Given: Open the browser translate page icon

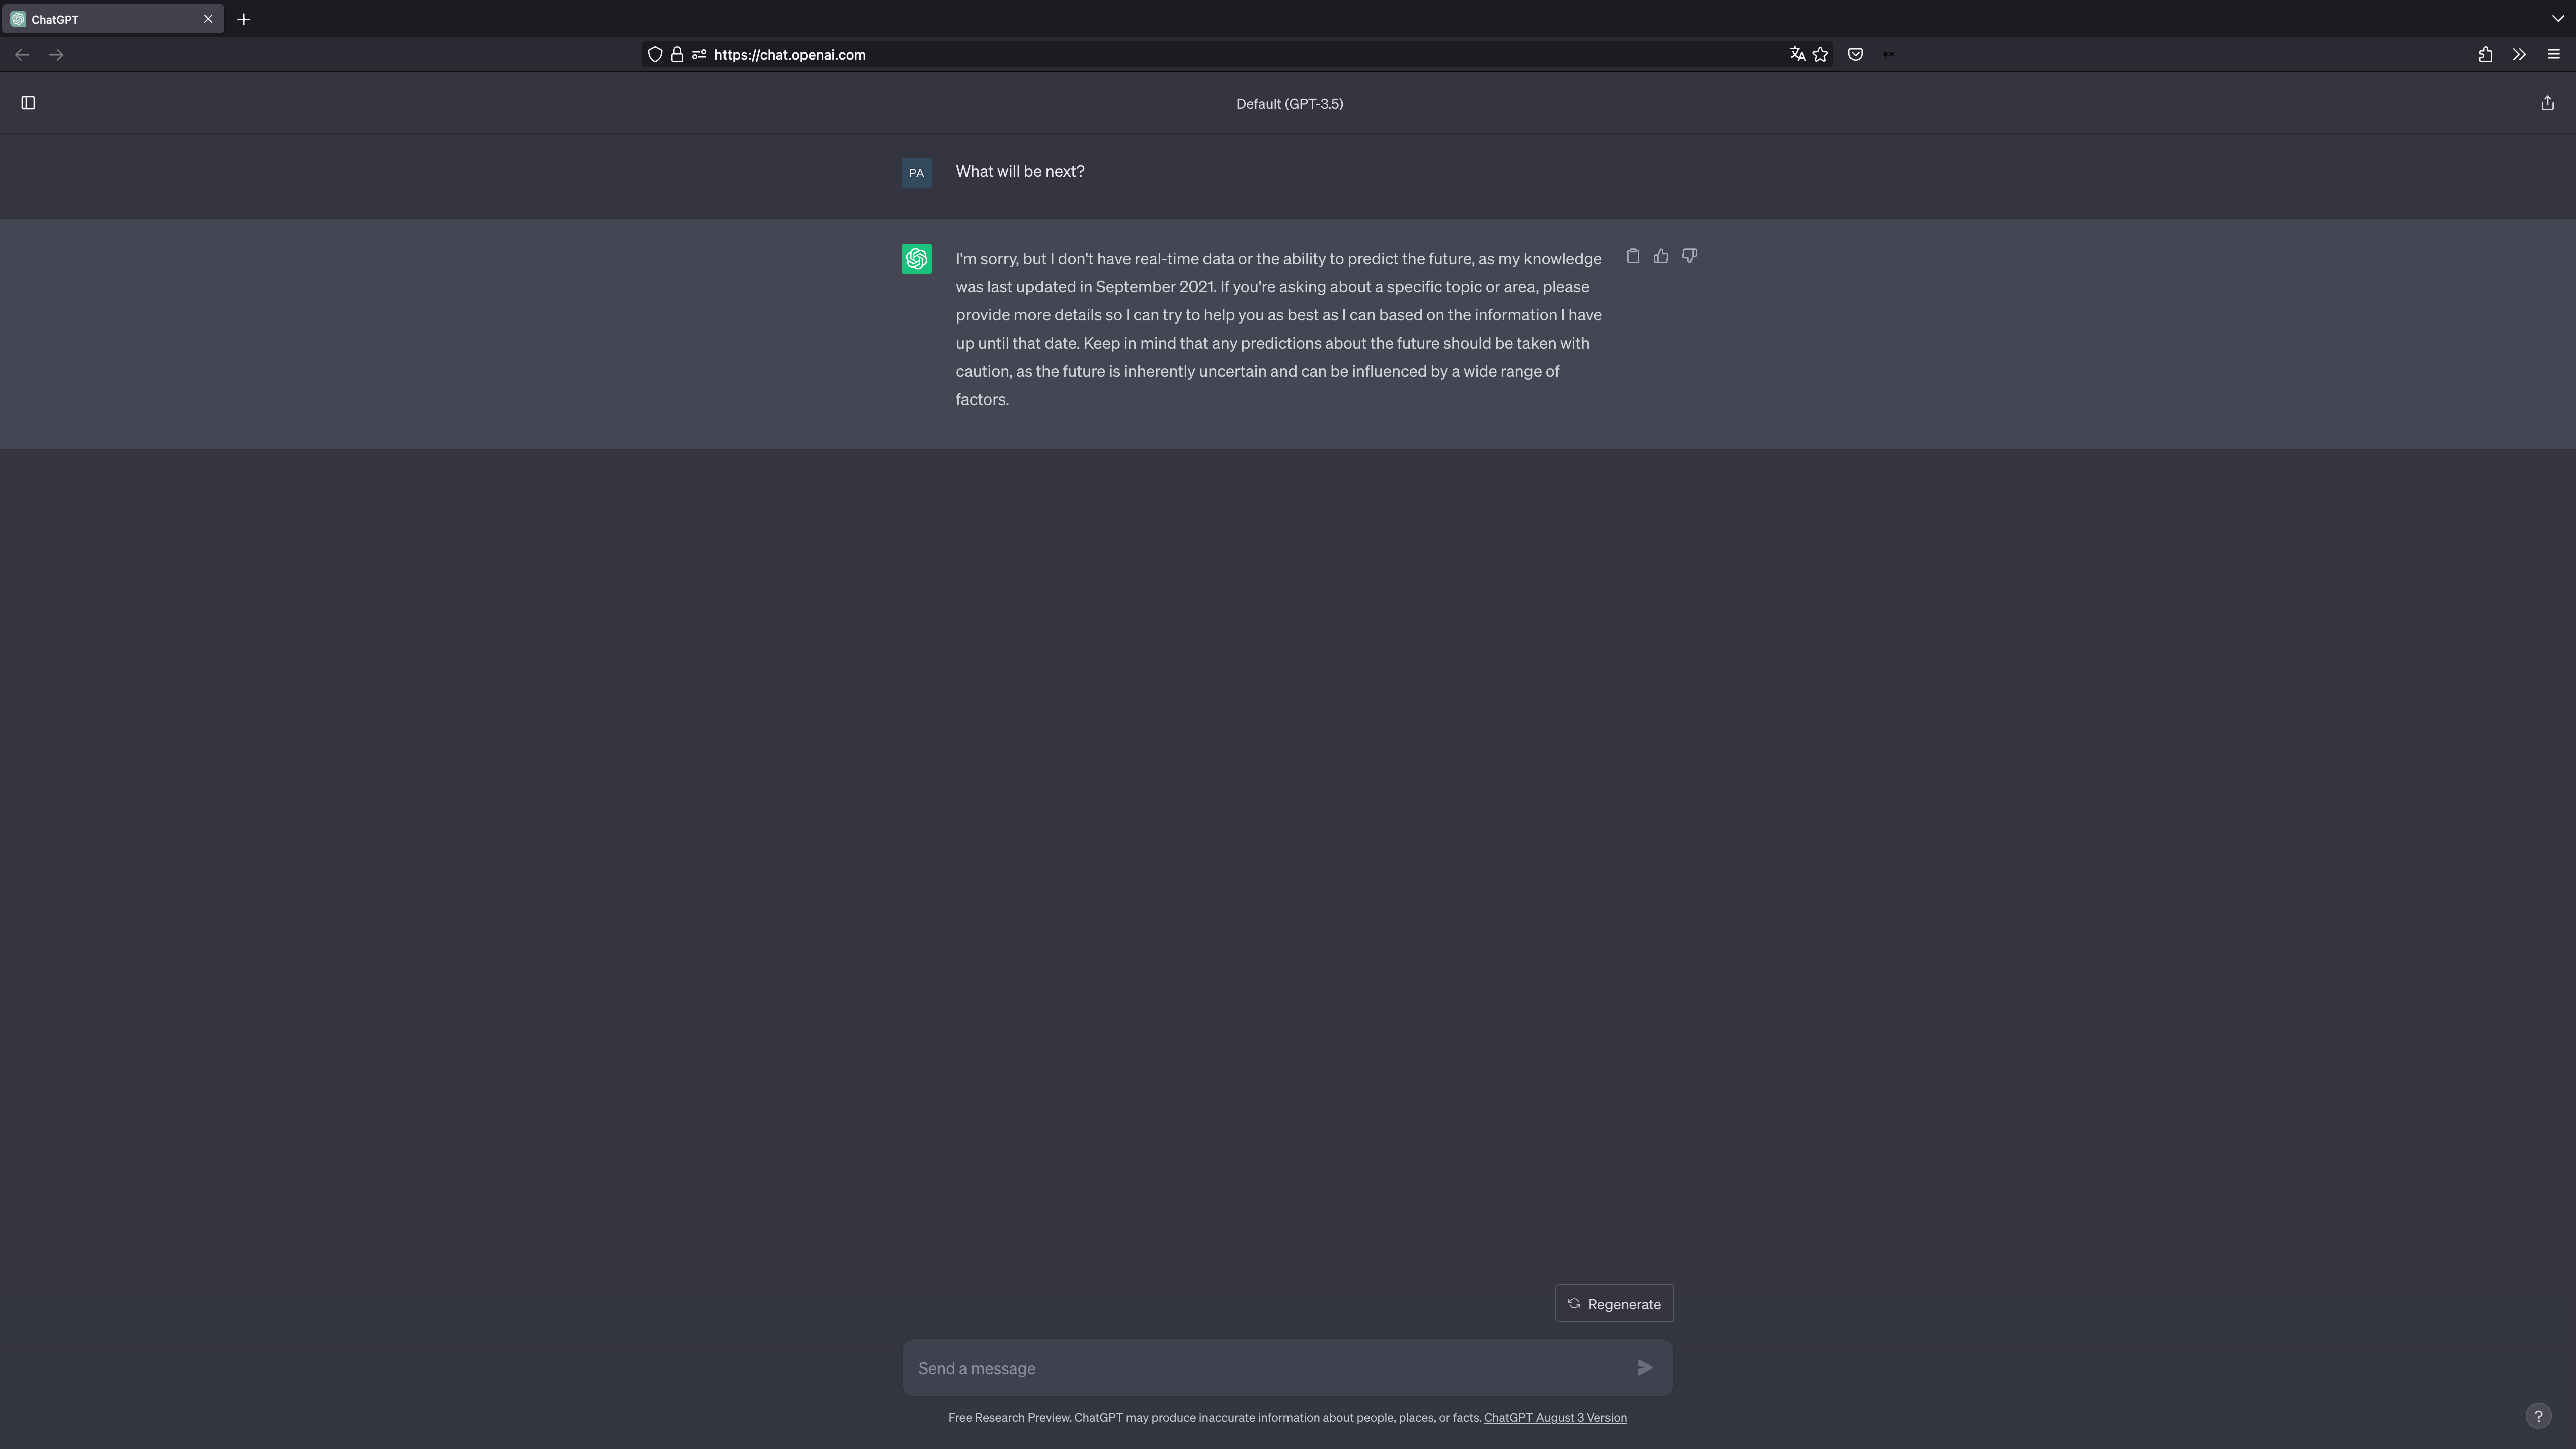Looking at the screenshot, I should (x=1797, y=55).
